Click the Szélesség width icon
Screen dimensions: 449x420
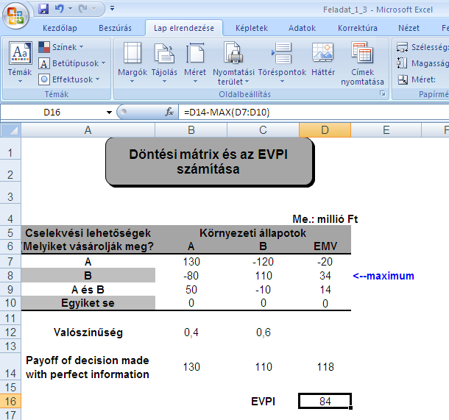point(402,47)
